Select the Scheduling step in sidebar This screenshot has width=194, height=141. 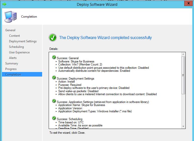coord(16,47)
